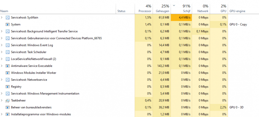Expand the Taakbeheer process entry
Image resolution: width=259 pixels, height=117 pixels.
(x=2, y=100)
